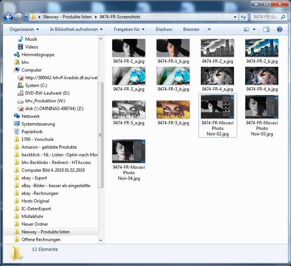The image size is (291, 266).
Task: Select Musik in navigation pane
Action: point(31,39)
